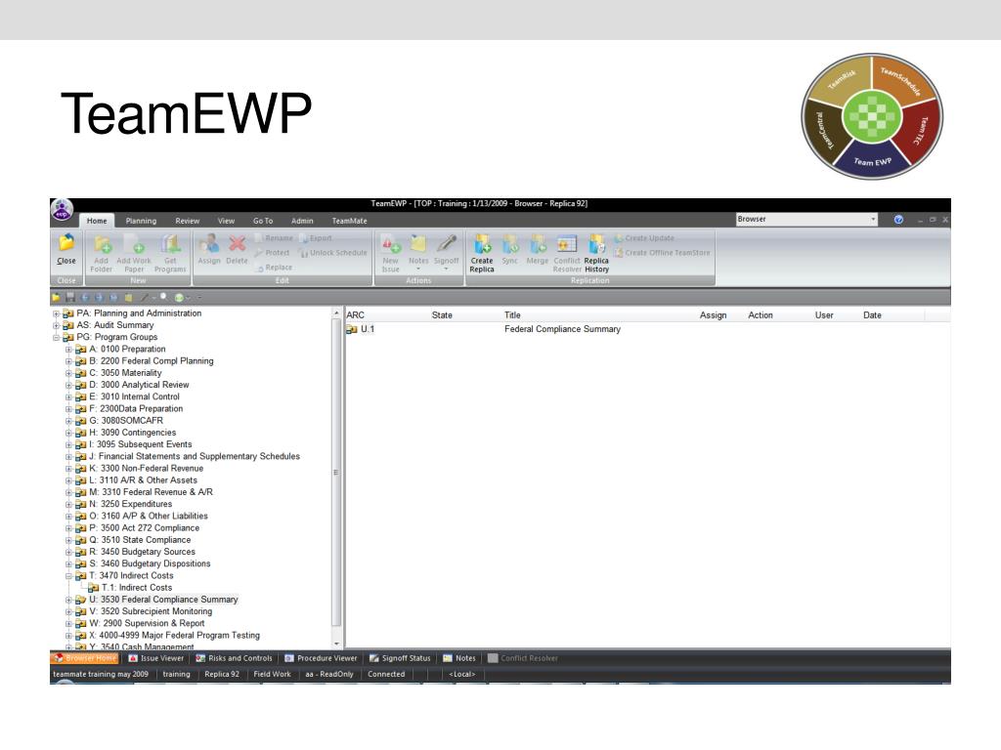Open the blue Help question-mark icon

coord(899,220)
